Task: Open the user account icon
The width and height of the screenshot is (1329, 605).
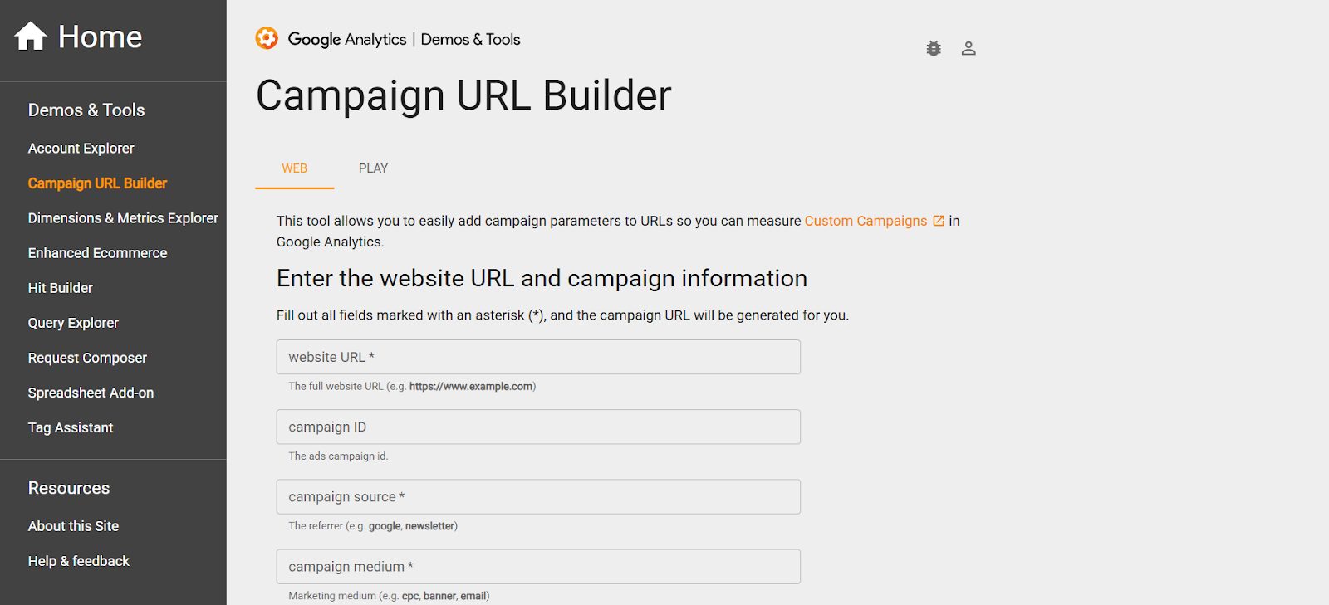Action: tap(969, 49)
